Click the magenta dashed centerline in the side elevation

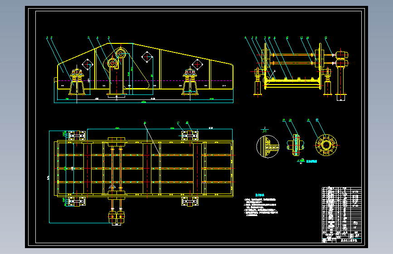(145, 80)
